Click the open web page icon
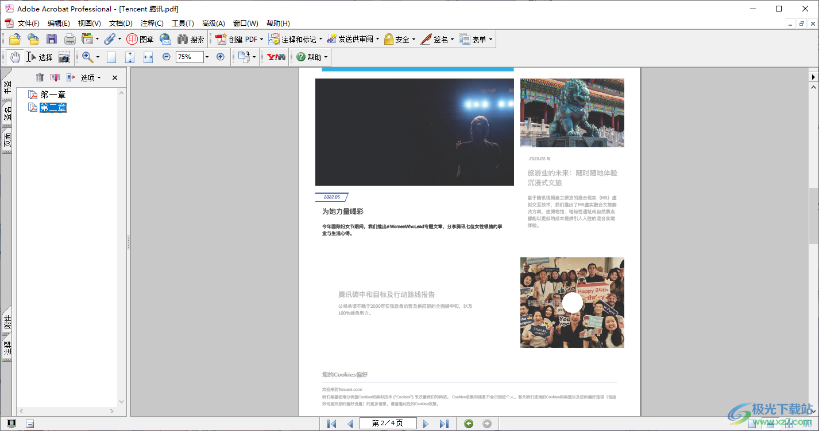The height and width of the screenshot is (431, 819). 33,39
